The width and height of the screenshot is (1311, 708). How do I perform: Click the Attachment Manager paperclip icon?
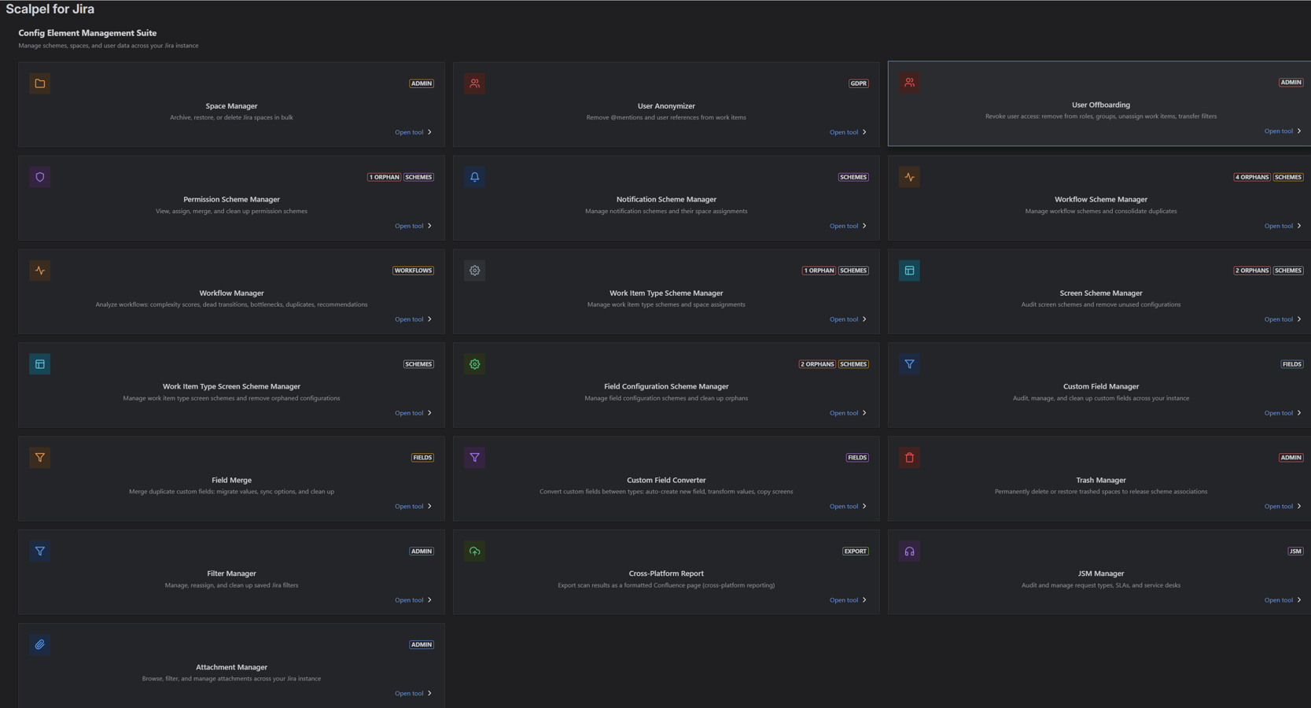pos(40,645)
